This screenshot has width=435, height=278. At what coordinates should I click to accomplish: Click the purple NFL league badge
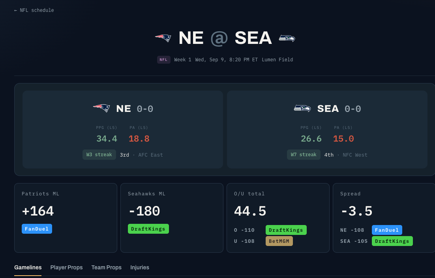[164, 60]
